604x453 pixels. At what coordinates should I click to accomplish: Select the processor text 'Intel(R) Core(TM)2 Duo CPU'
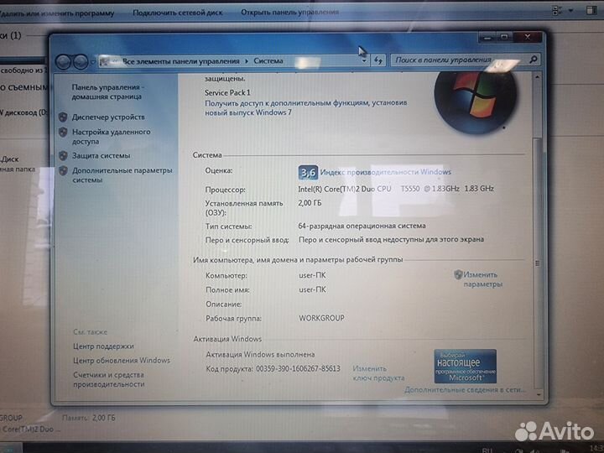click(x=345, y=189)
